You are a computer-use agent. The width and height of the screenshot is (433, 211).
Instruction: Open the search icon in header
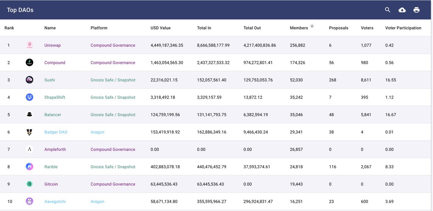pos(388,10)
